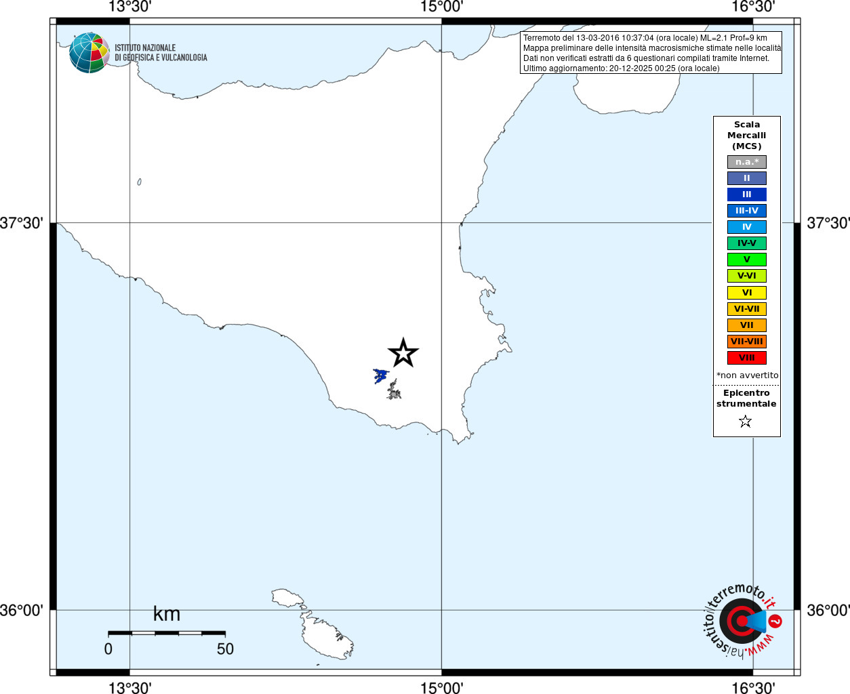Click the VI-VII legend swatch
Image resolution: width=850 pixels, height=694 pixels.
(x=746, y=309)
